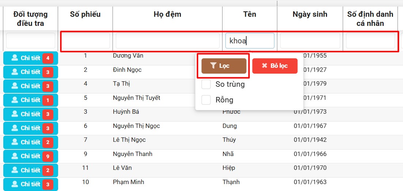Open Chi tiết for Nguyễn Thị Ngọc row
Image resolution: width=403 pixels, height=191 pixels.
tap(30, 128)
